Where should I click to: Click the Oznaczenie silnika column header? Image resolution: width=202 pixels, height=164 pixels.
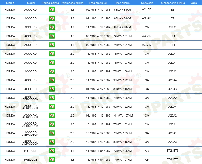point(173,3)
